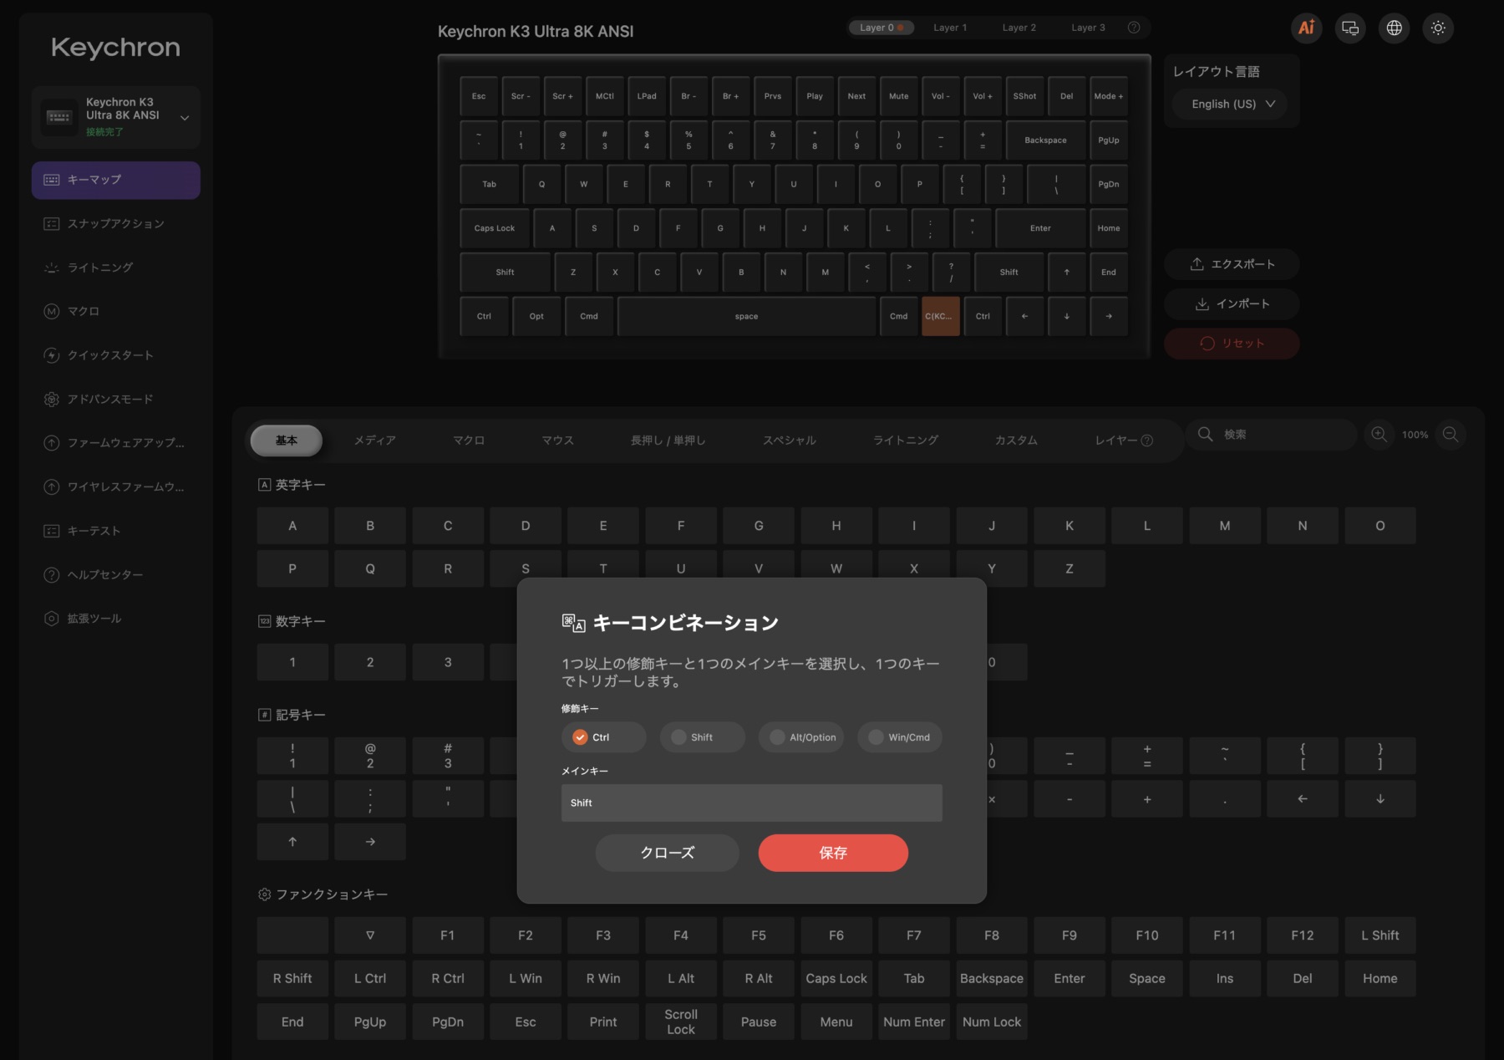Click the zoom in magnifier icon

pyautogui.click(x=1380, y=435)
